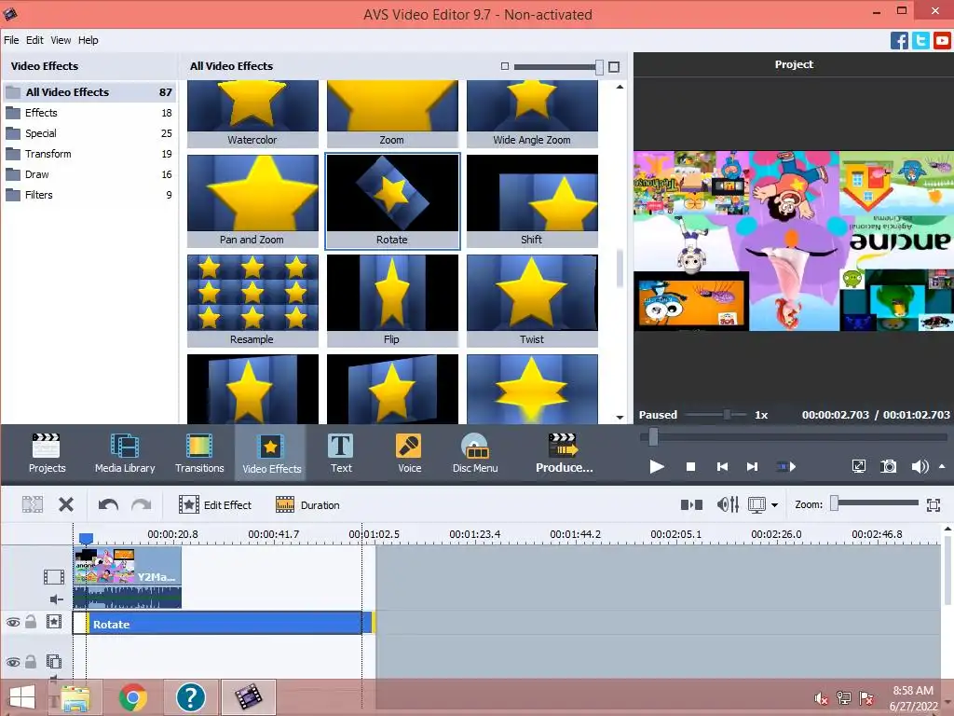Select the Y2Ma video clip on timeline

(127, 576)
